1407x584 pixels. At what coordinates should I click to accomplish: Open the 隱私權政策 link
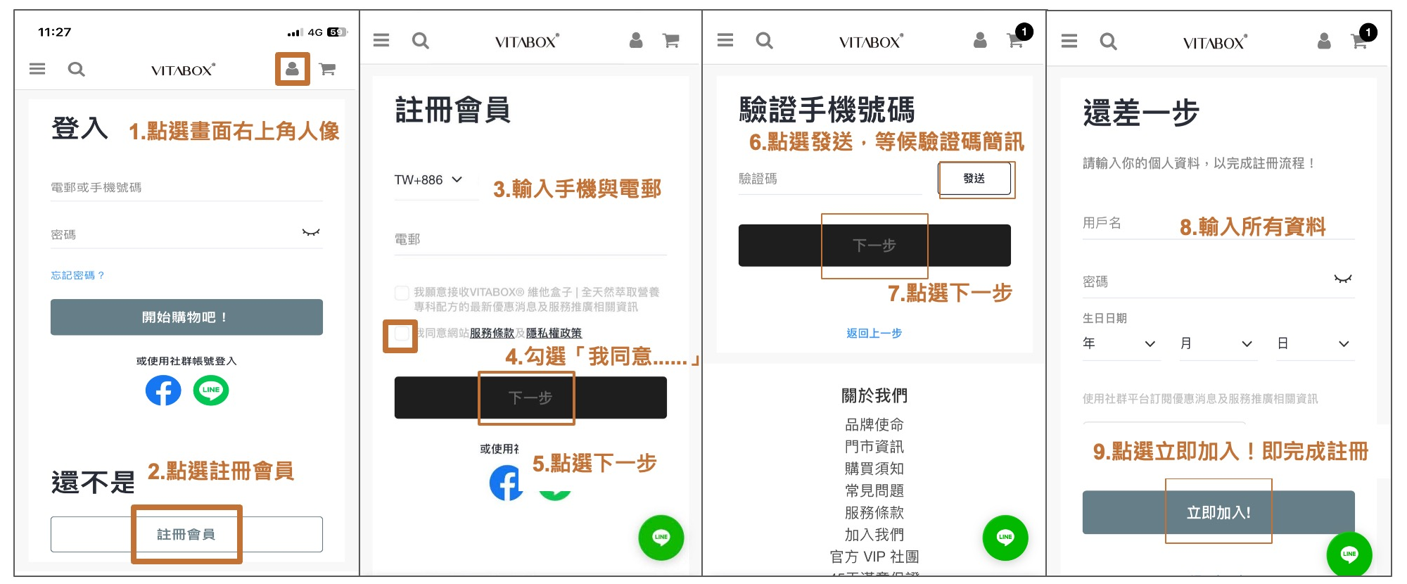coord(554,334)
